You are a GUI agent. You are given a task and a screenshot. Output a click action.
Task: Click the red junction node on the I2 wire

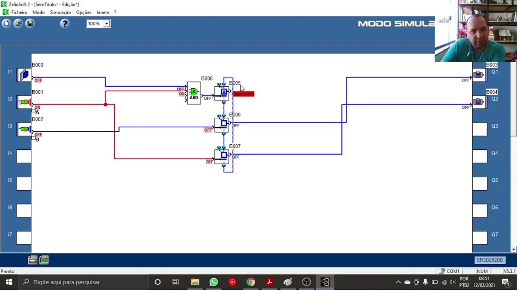(105, 105)
